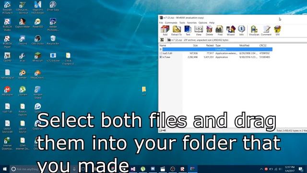Select Internet Download Manager desktop shortcut
This screenshot has width=307, height=173.
7,144
